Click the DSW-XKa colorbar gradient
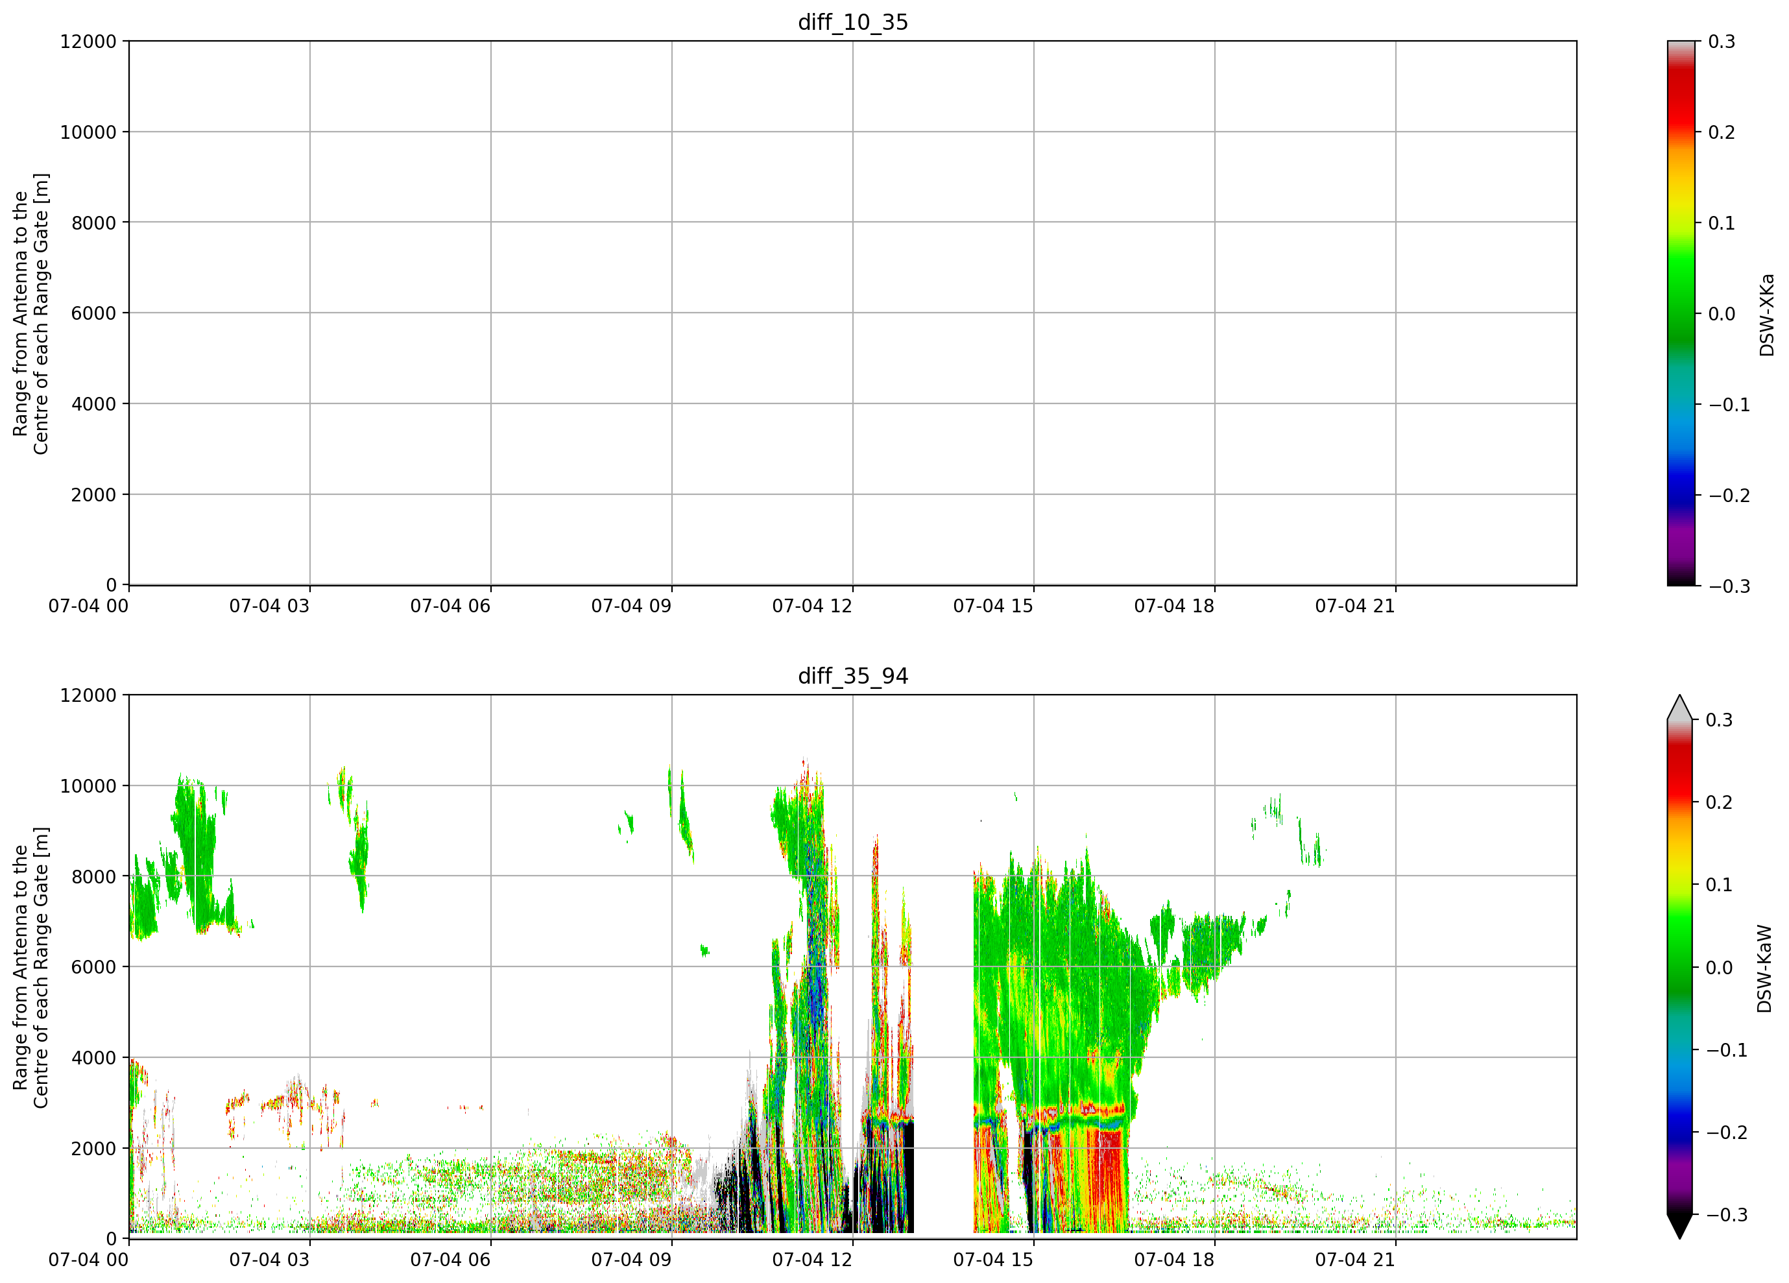The height and width of the screenshot is (1283, 1789). tap(1681, 313)
